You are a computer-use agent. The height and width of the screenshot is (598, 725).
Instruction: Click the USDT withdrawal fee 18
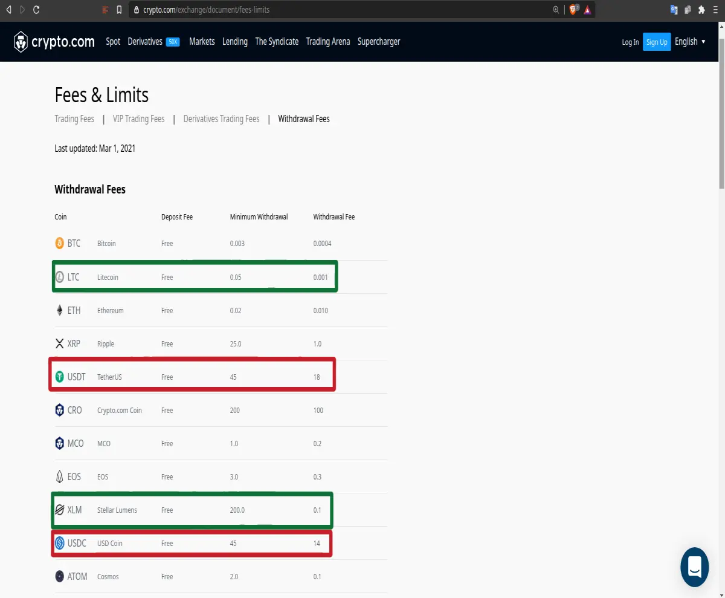317,377
